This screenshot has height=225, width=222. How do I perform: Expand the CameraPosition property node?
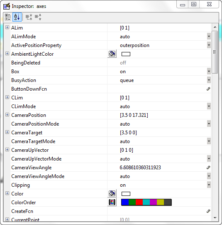[x=7, y=115]
